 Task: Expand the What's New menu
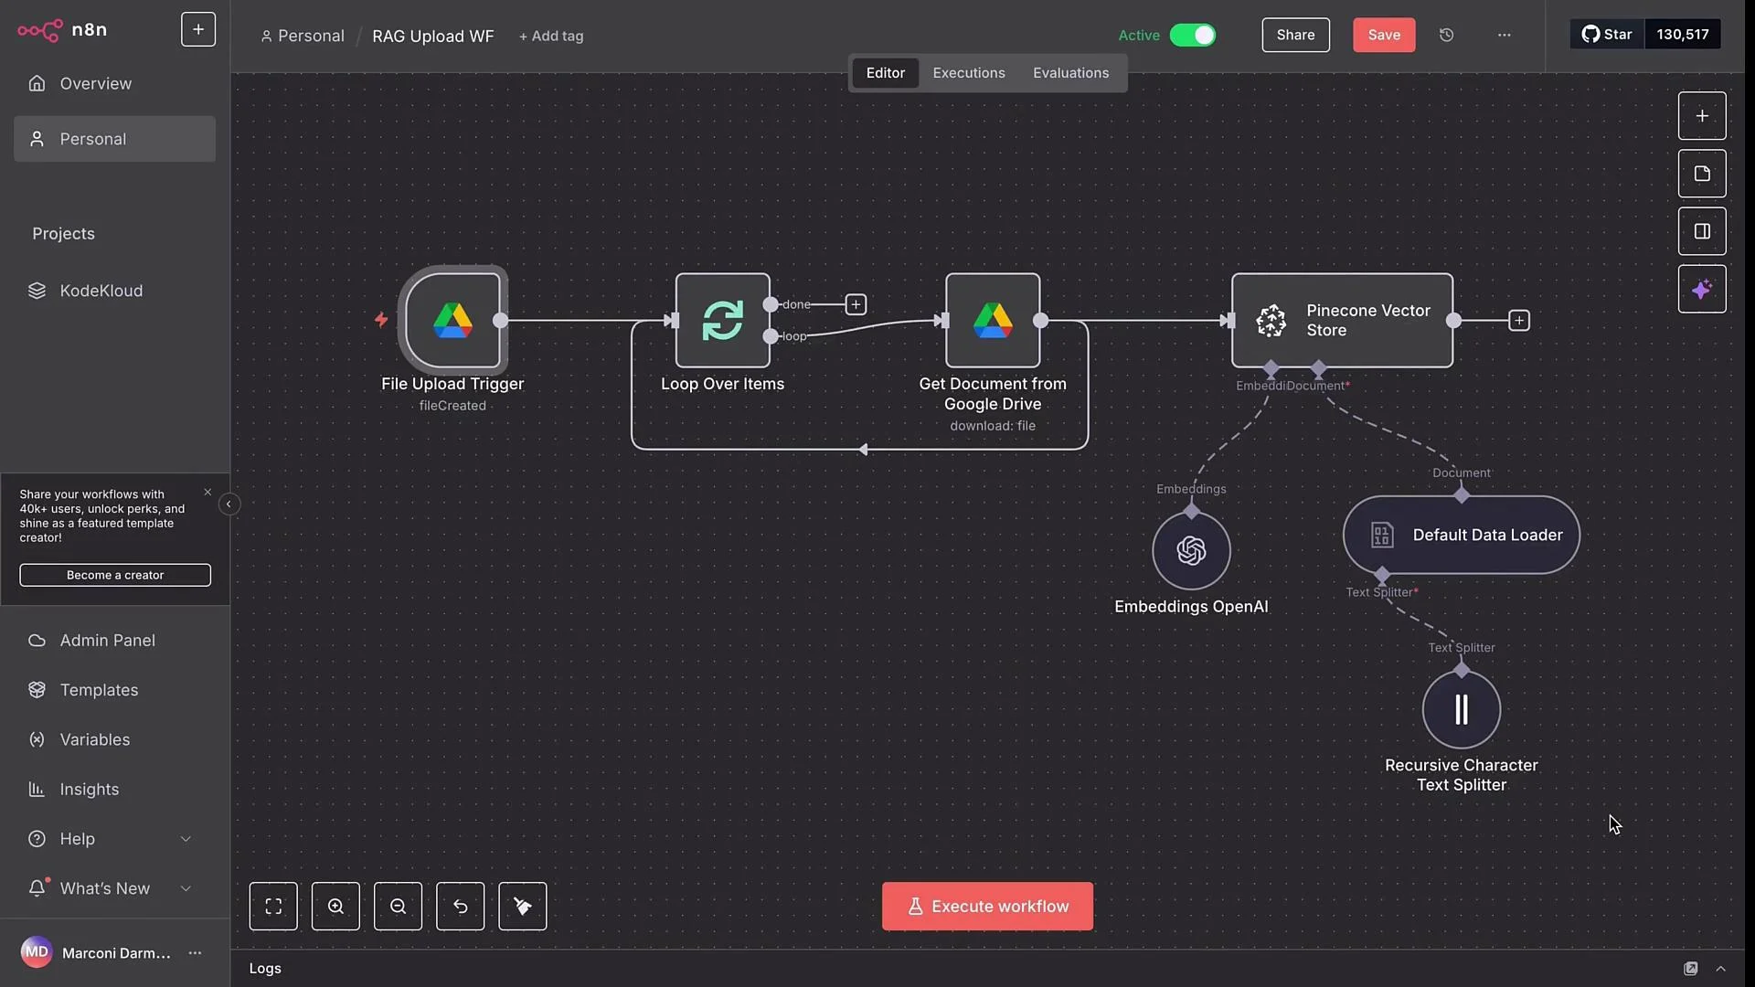point(114,888)
